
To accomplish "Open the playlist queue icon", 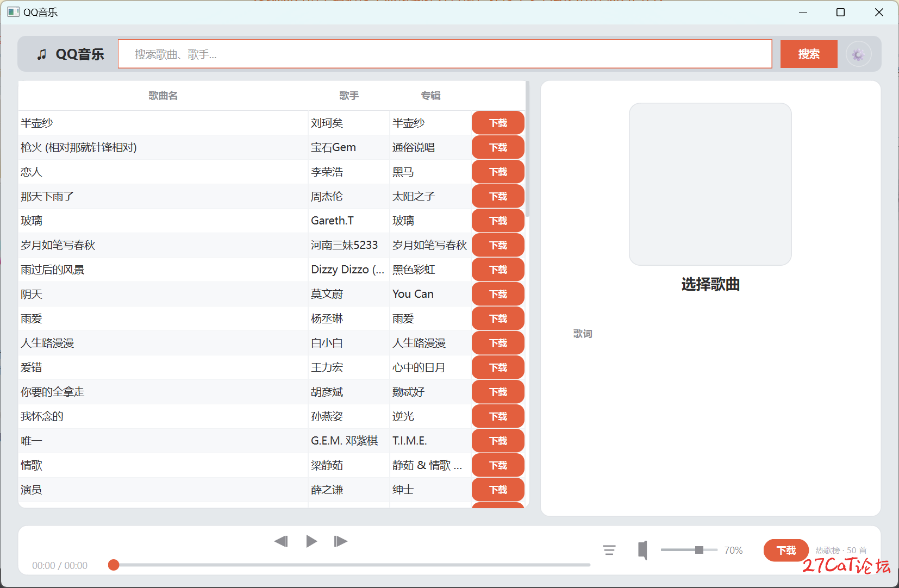I will [x=609, y=551].
